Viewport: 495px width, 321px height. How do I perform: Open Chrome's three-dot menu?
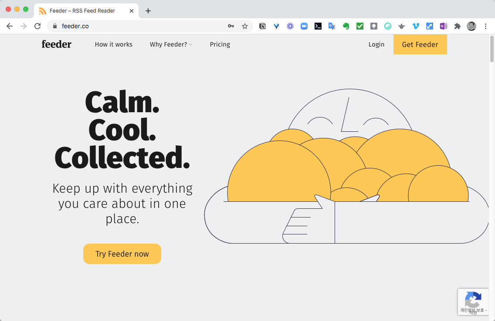coord(485,26)
